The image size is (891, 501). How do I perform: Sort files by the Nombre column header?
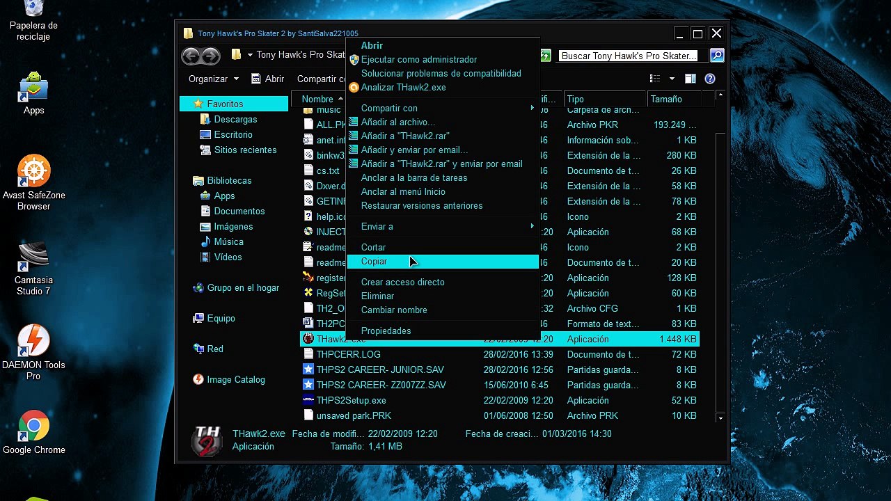319,99
